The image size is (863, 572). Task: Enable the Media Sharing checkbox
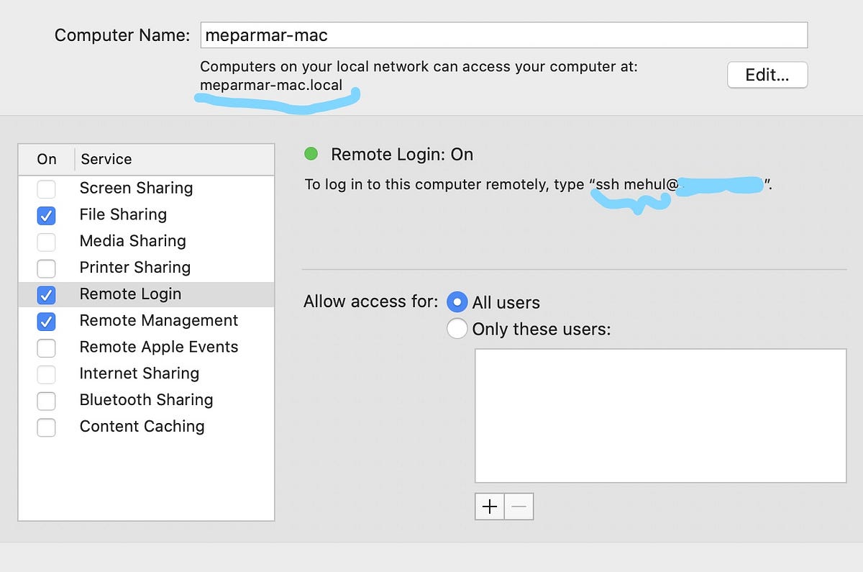pyautogui.click(x=46, y=242)
